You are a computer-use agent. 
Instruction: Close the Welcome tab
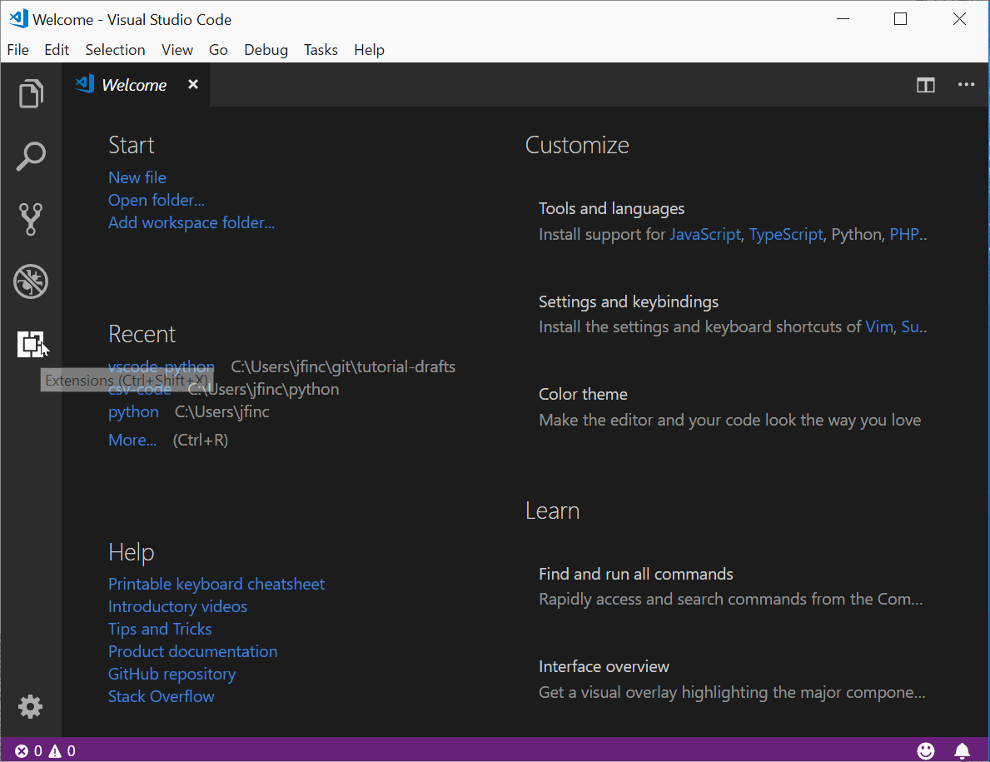(192, 84)
